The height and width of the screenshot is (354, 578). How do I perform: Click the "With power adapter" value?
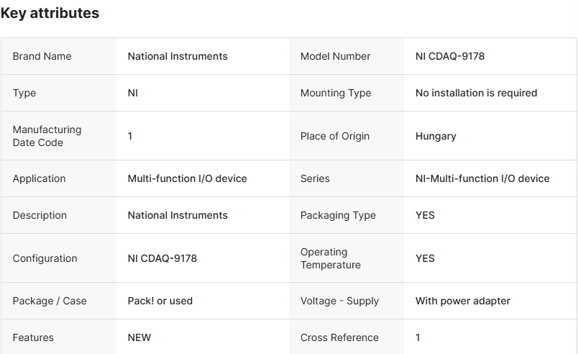point(463,301)
